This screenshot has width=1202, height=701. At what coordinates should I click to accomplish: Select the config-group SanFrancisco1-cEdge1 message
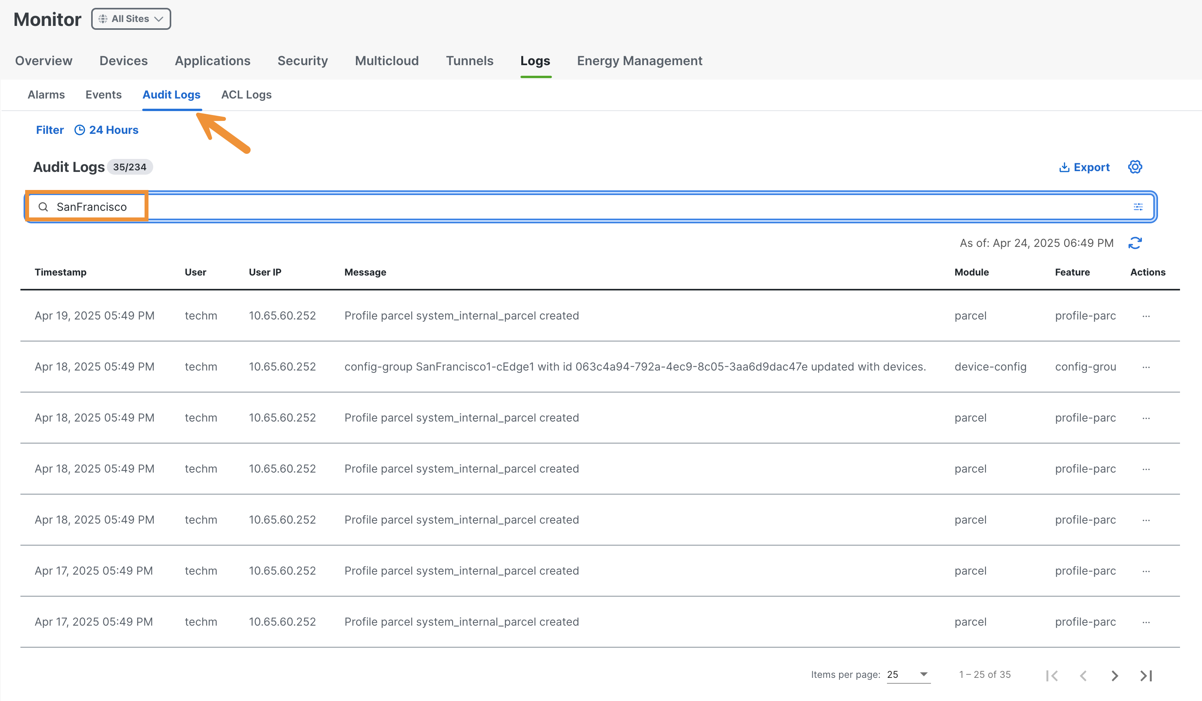[635, 367]
